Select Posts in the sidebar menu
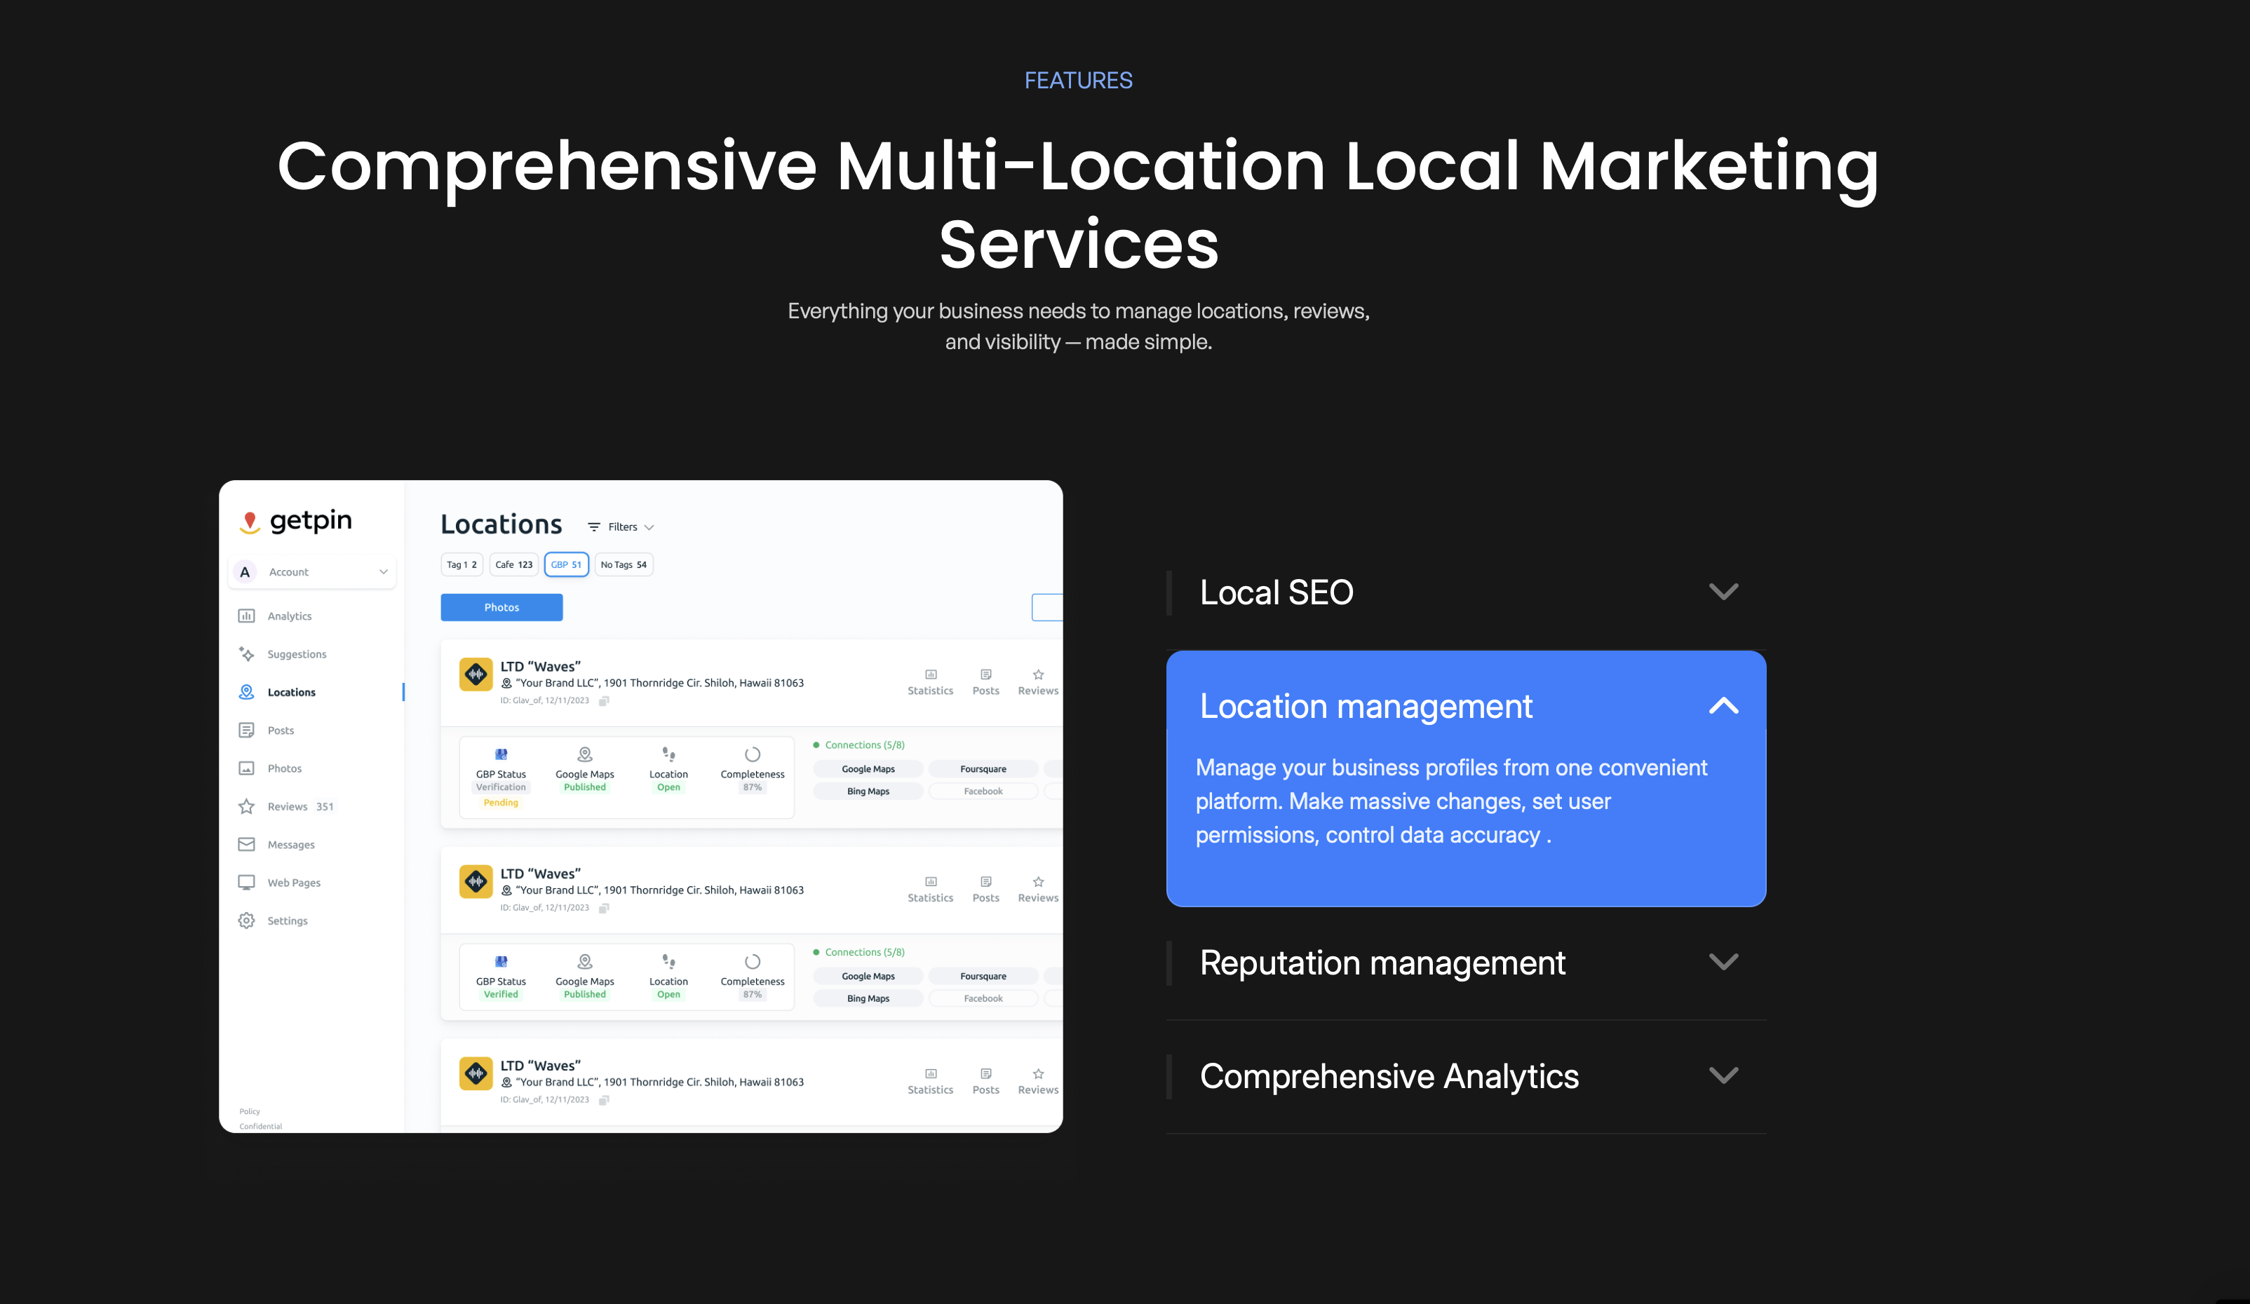The height and width of the screenshot is (1304, 2250). tap(281, 730)
